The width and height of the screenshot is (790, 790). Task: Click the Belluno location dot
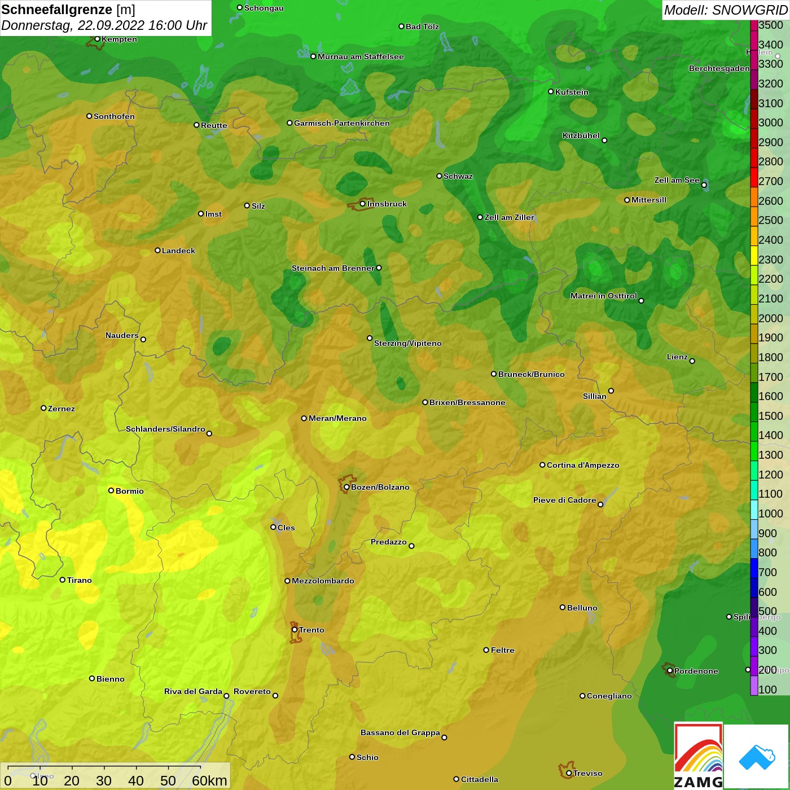[563, 607]
